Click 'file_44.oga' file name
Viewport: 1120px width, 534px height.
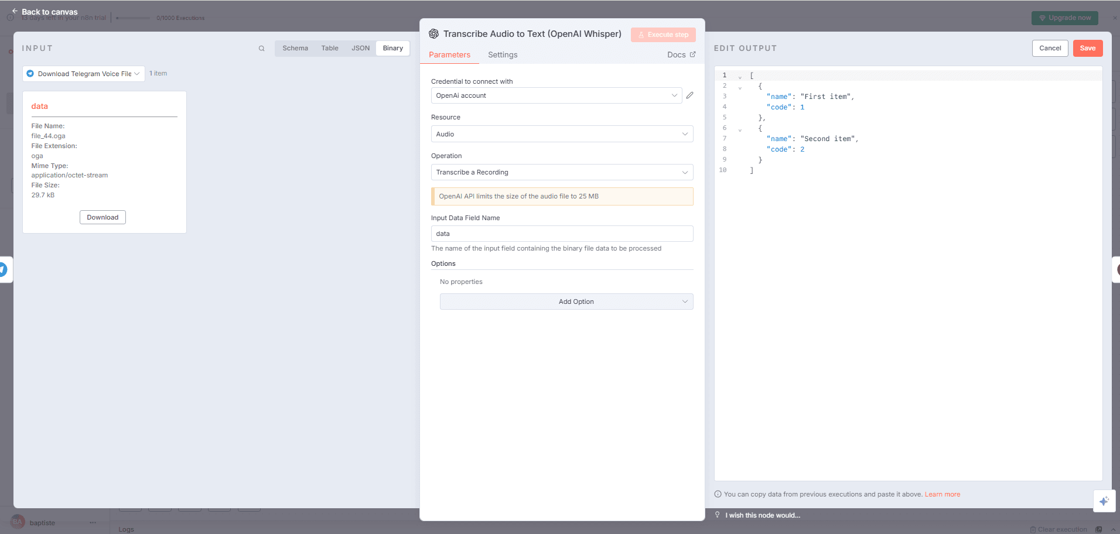tap(49, 136)
